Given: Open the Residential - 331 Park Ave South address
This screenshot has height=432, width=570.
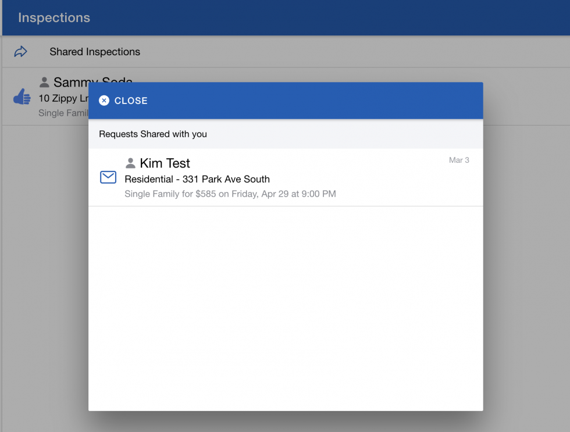Looking at the screenshot, I should pyautogui.click(x=197, y=179).
